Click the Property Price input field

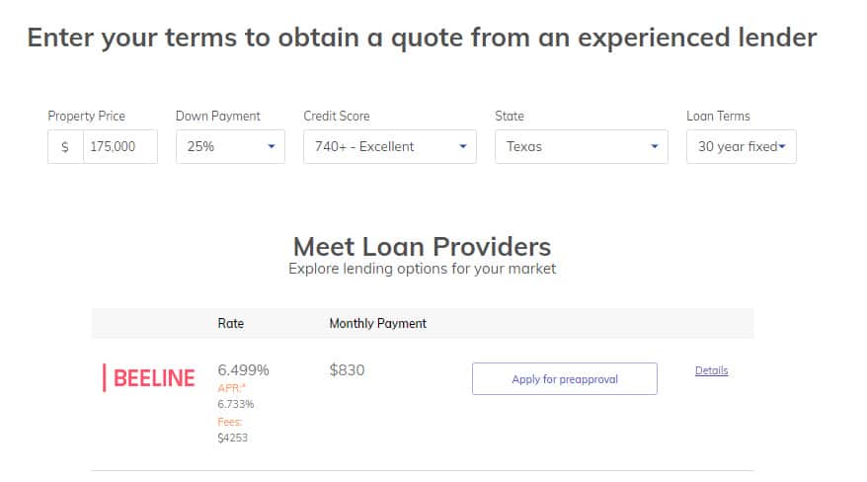pos(120,146)
